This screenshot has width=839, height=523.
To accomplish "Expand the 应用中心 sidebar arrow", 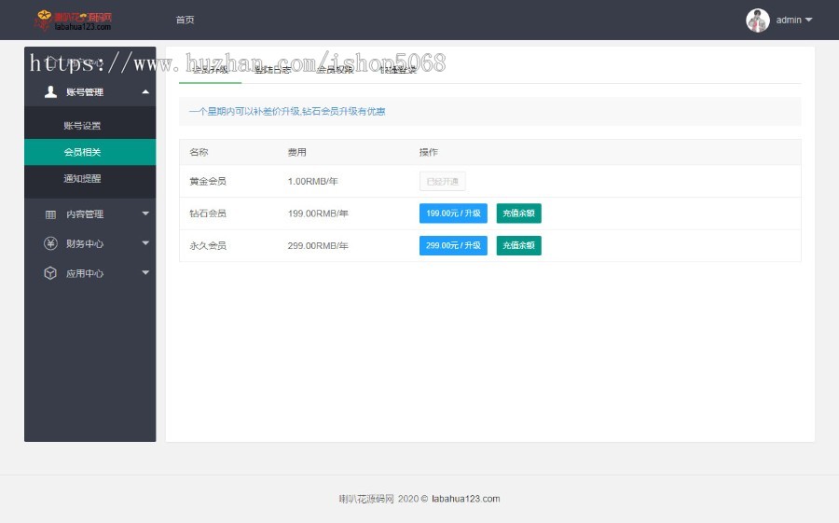I will (144, 274).
